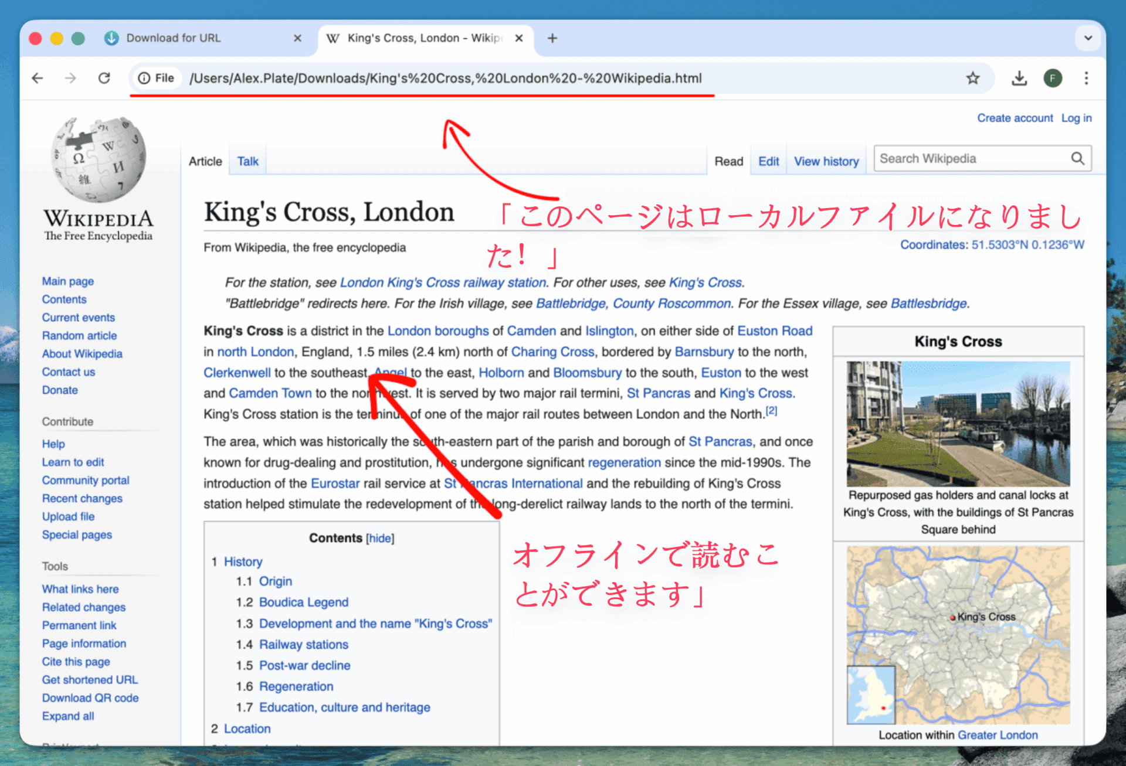
Task: Close the Download for URL tab
Action: 297,38
